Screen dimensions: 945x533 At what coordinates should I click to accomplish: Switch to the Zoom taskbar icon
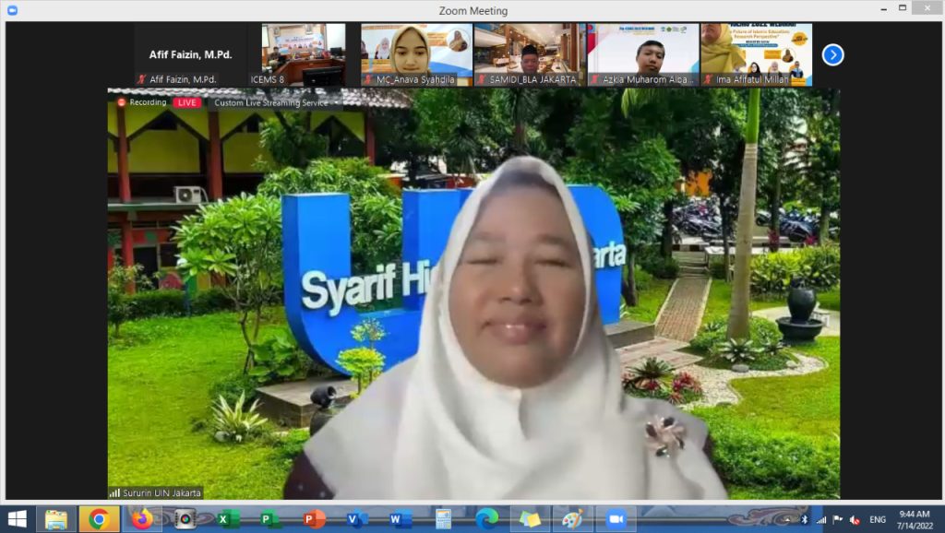616,519
